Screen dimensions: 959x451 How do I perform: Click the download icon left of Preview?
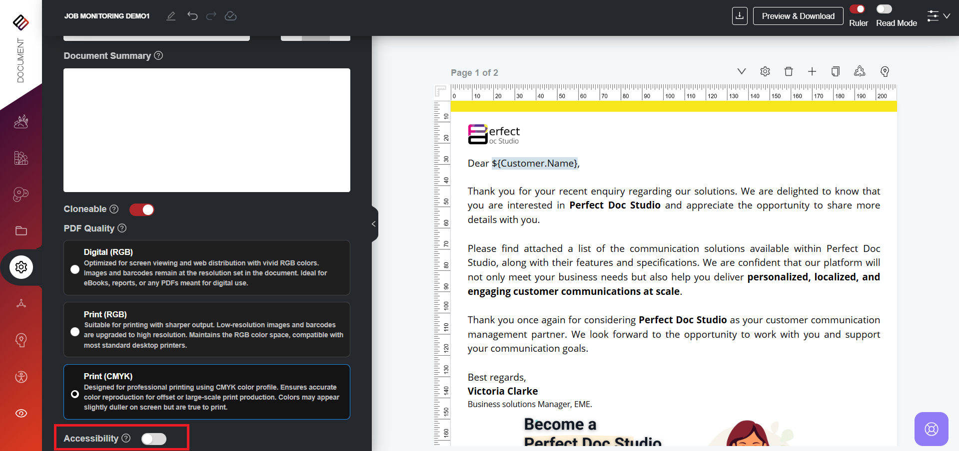click(740, 16)
